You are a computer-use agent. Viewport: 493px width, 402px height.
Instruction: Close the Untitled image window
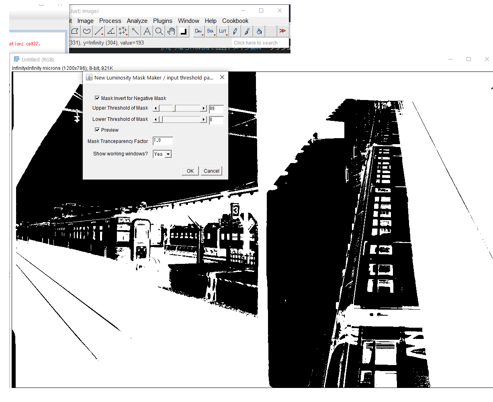click(487, 59)
